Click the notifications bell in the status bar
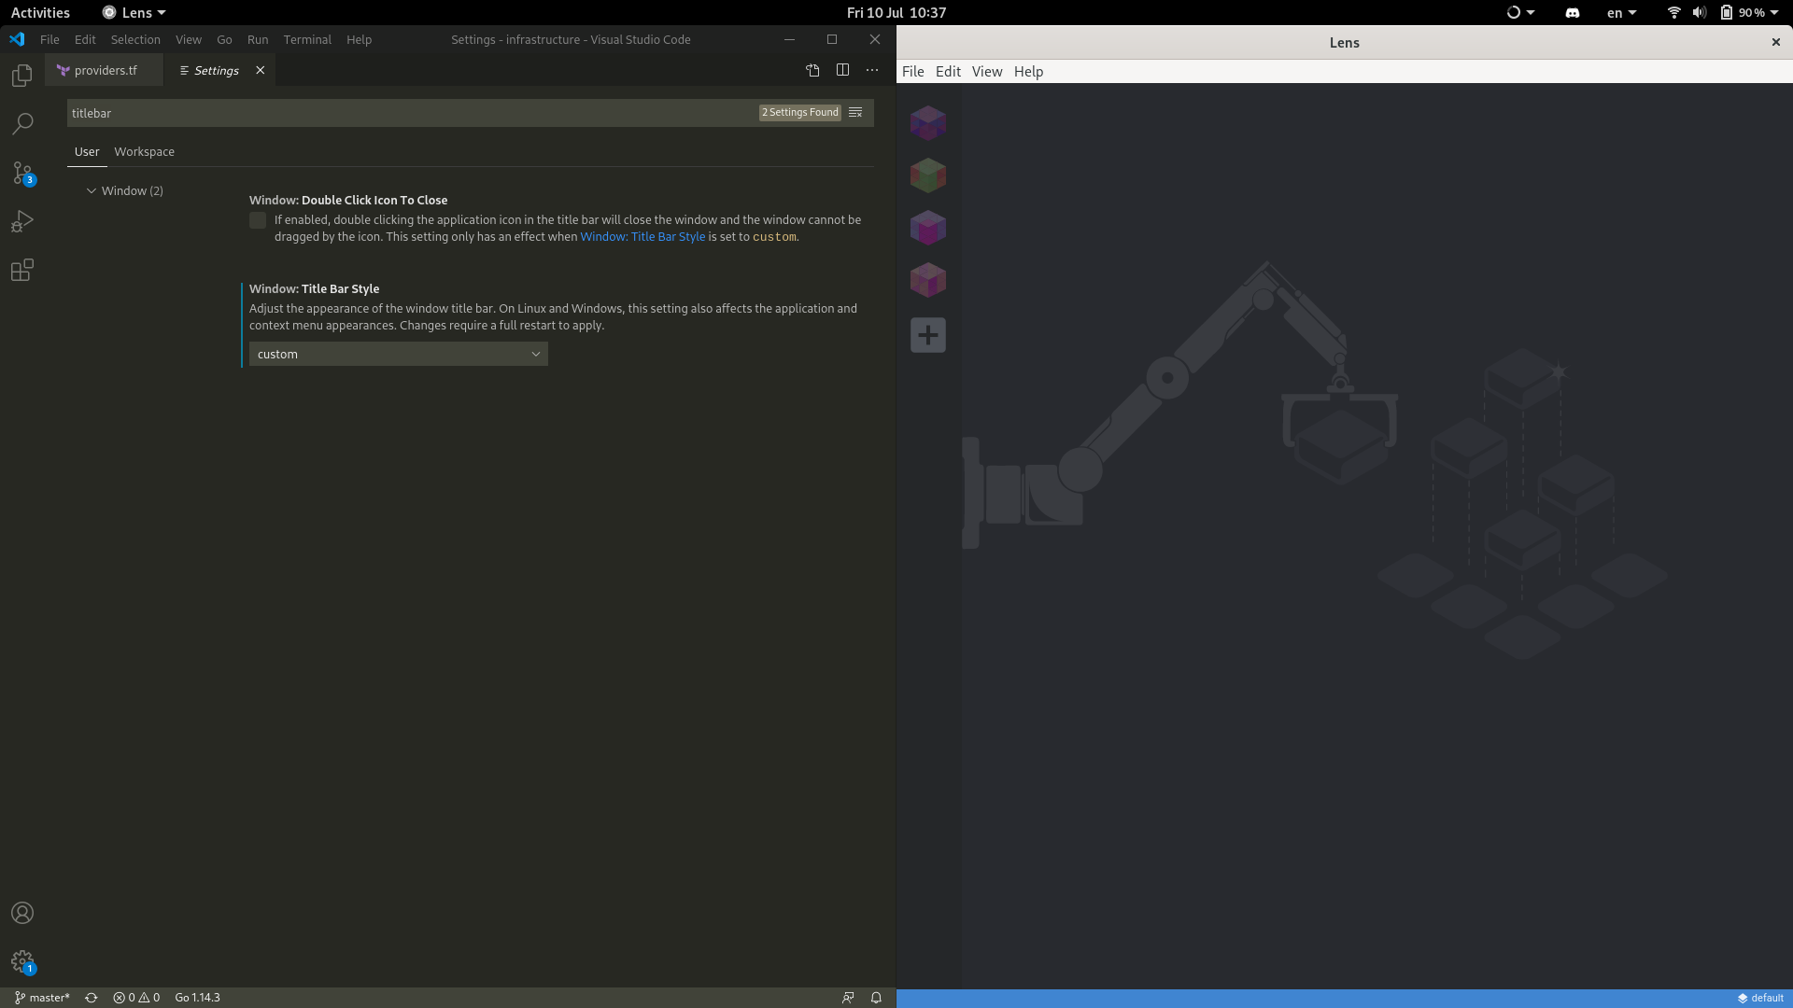 click(x=875, y=997)
